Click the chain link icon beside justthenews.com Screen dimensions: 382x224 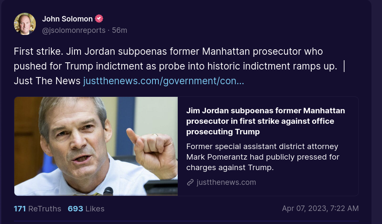(190, 182)
